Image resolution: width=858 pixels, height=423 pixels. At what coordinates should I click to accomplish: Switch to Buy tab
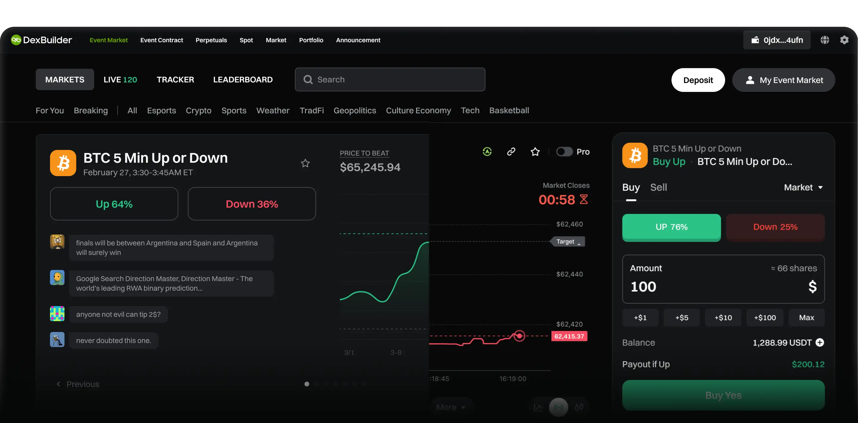(631, 188)
